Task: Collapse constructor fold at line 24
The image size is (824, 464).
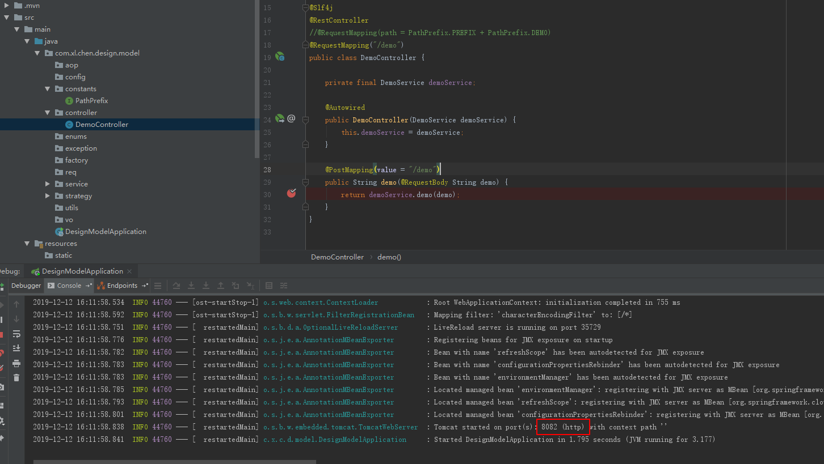Action: tap(305, 120)
